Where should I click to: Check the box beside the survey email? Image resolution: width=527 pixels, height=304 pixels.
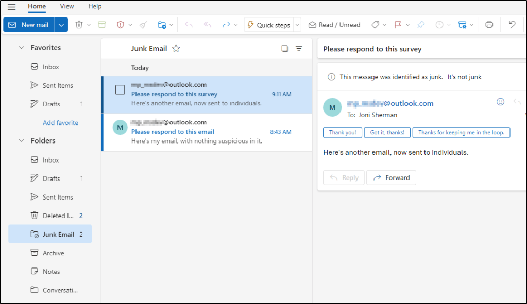120,90
